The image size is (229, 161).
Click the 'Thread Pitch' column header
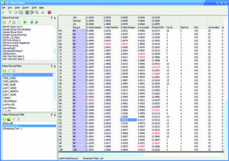pos(158,28)
